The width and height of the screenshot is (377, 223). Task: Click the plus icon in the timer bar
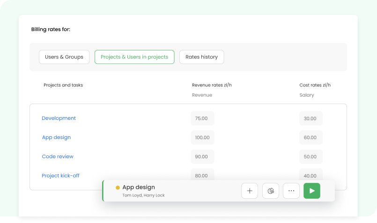(250, 191)
